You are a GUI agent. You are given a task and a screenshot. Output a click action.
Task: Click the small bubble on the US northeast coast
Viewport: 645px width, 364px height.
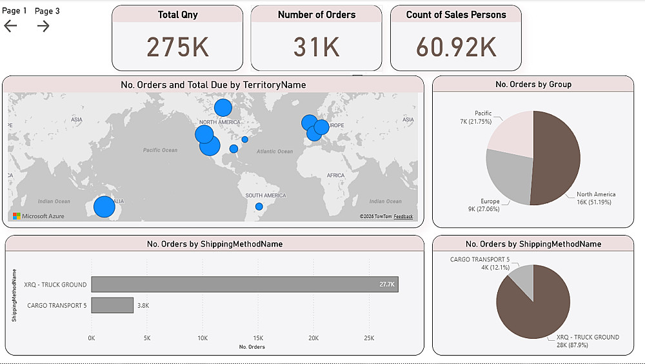coord(244,139)
